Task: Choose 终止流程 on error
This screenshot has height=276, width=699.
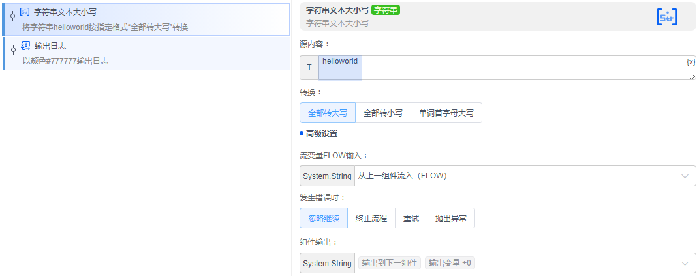Action: pos(371,218)
